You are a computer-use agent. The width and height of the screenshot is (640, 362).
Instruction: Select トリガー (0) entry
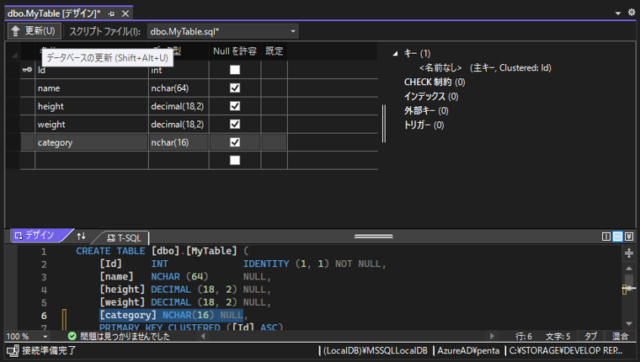[x=424, y=125]
